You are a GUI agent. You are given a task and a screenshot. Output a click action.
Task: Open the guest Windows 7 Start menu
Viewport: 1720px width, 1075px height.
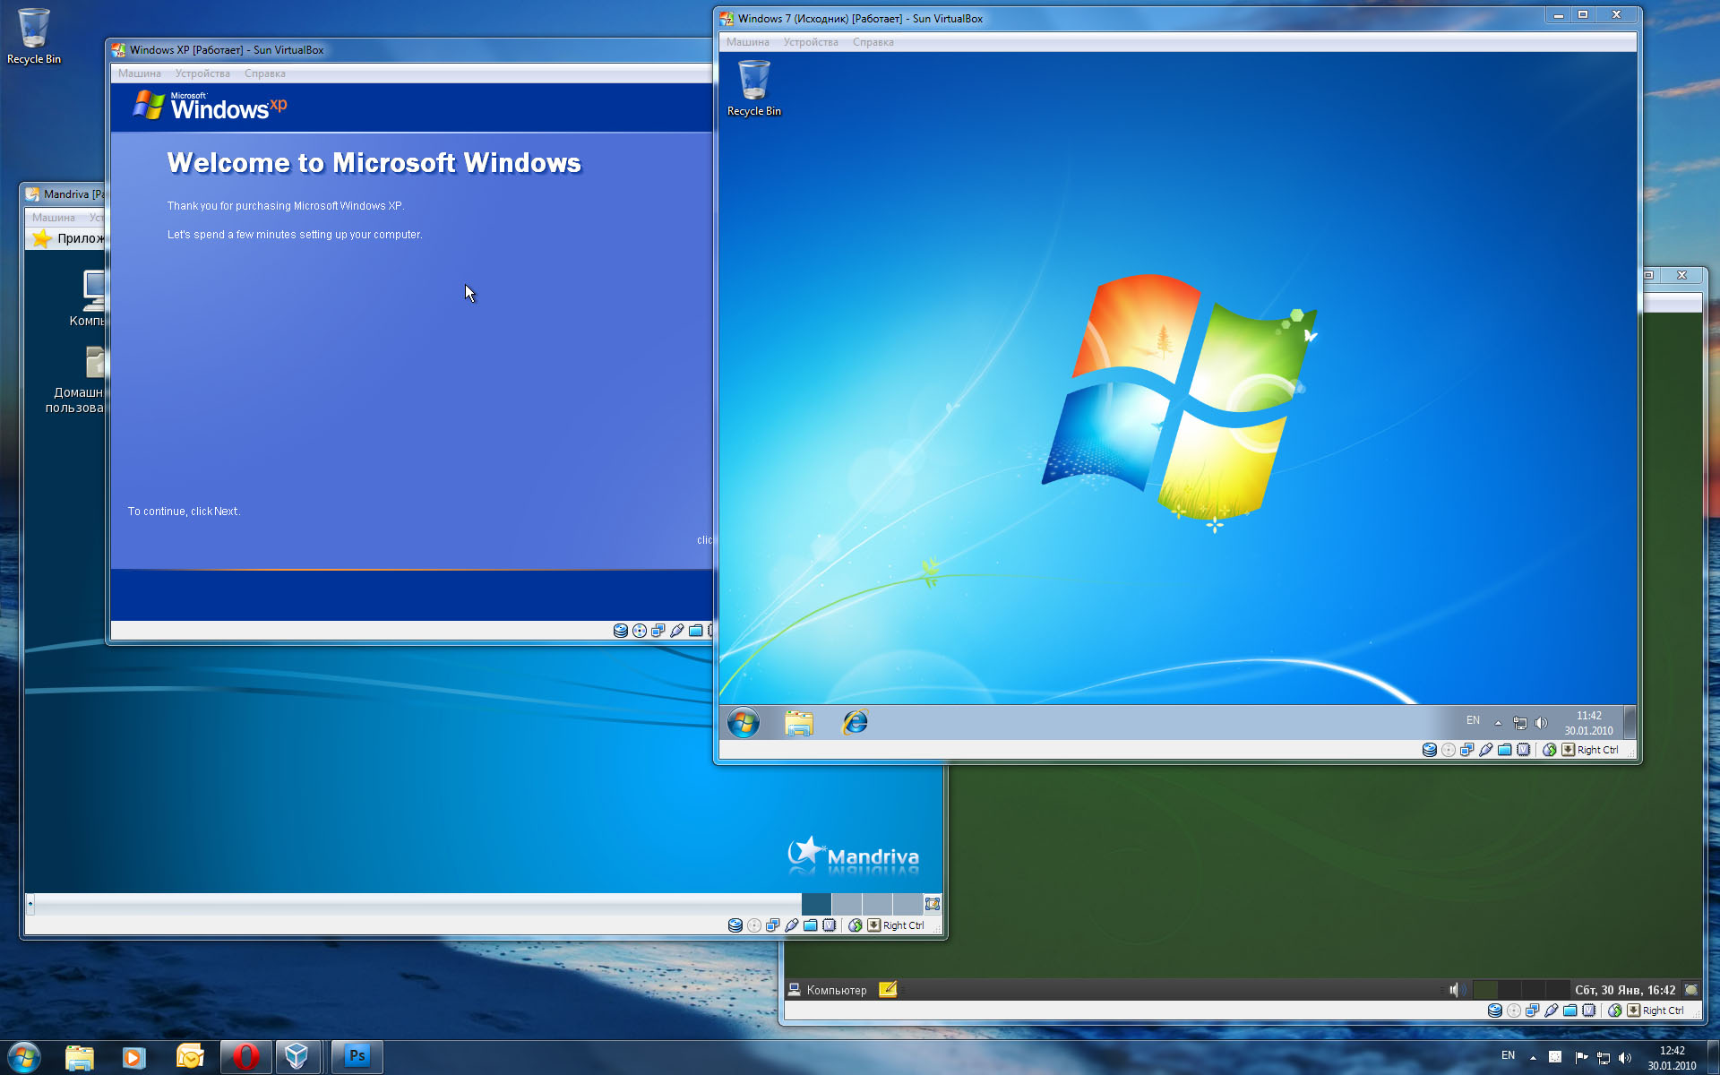[744, 722]
